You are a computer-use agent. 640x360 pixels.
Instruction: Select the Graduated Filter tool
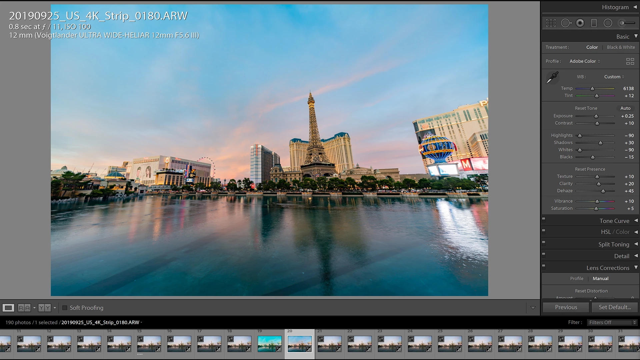594,23
